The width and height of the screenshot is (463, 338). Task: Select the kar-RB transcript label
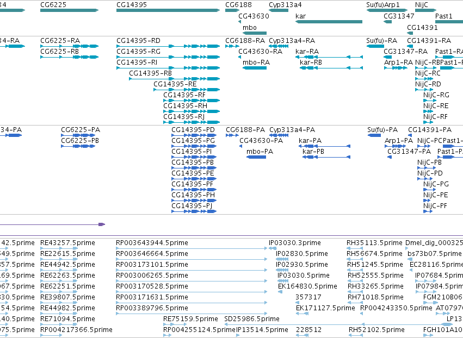[311, 62]
